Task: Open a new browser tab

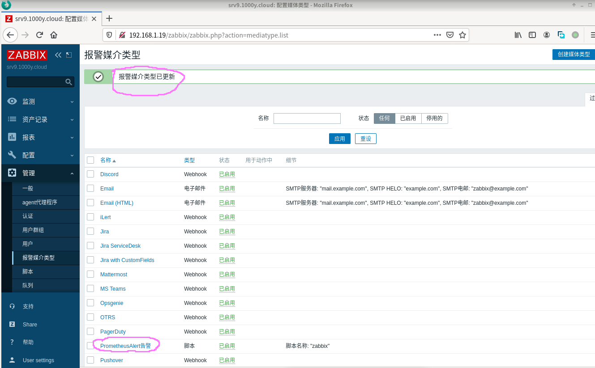Action: pyautogui.click(x=109, y=18)
